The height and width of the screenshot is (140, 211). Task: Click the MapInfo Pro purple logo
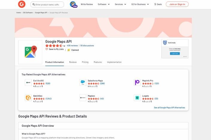(137, 83)
